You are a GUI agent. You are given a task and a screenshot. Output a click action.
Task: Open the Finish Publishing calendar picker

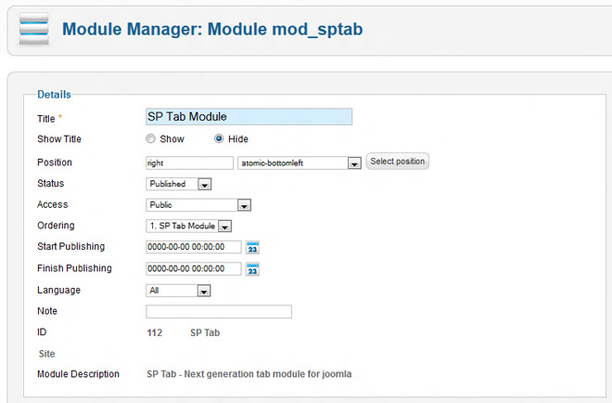252,269
